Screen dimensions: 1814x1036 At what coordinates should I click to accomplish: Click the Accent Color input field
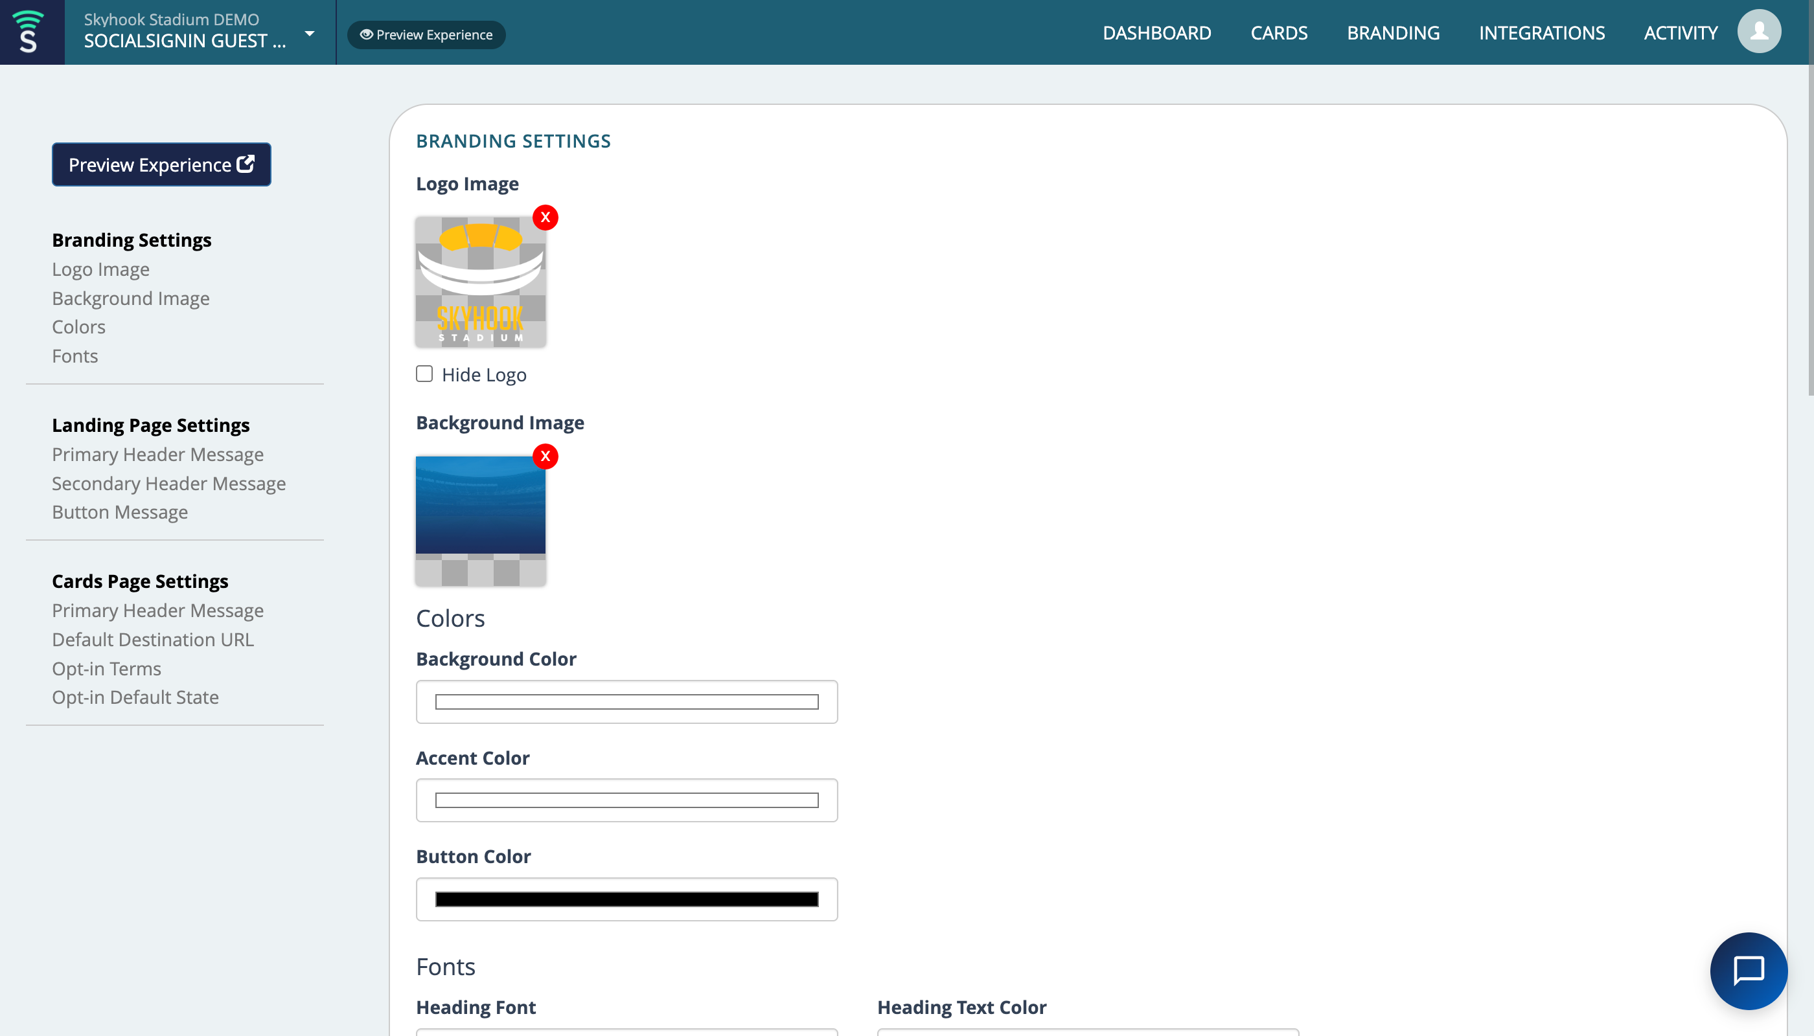[626, 800]
